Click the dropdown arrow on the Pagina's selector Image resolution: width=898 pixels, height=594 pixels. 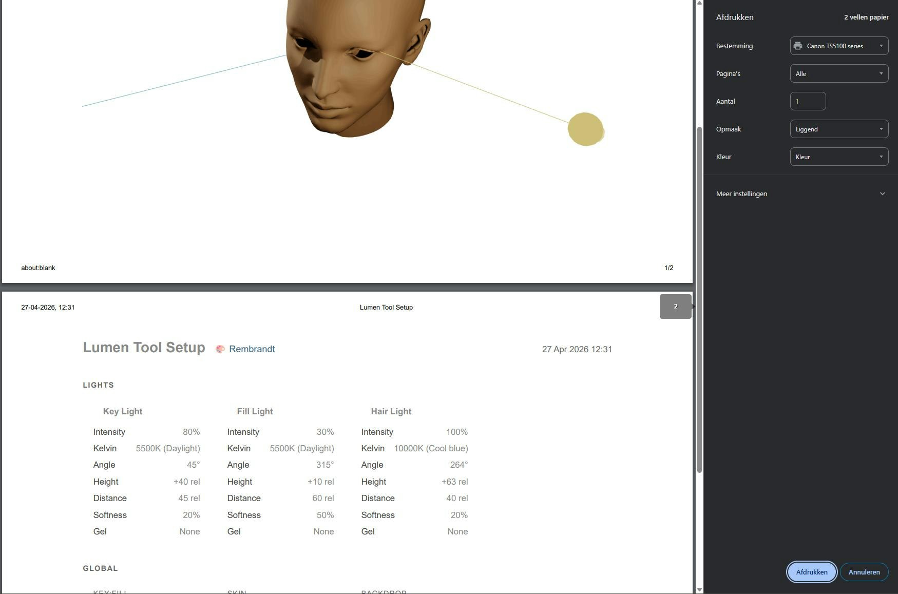coord(881,73)
